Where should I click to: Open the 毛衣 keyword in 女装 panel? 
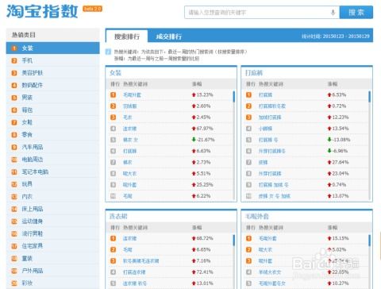tap(128, 118)
